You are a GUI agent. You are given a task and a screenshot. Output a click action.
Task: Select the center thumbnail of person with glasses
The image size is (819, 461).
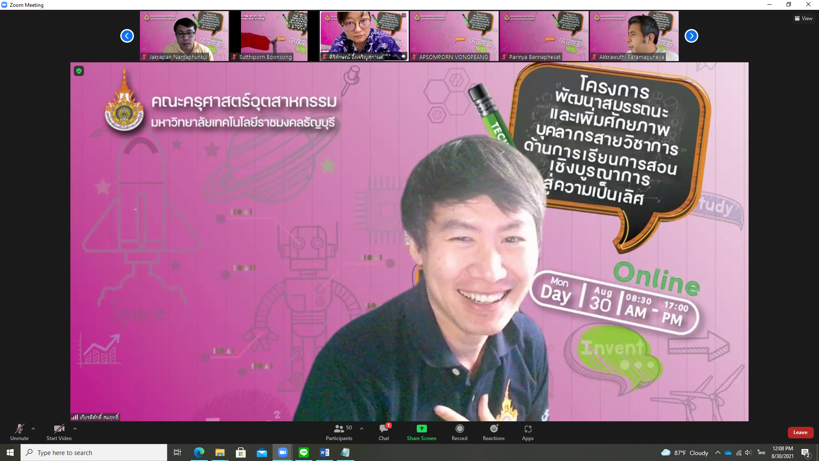point(364,36)
